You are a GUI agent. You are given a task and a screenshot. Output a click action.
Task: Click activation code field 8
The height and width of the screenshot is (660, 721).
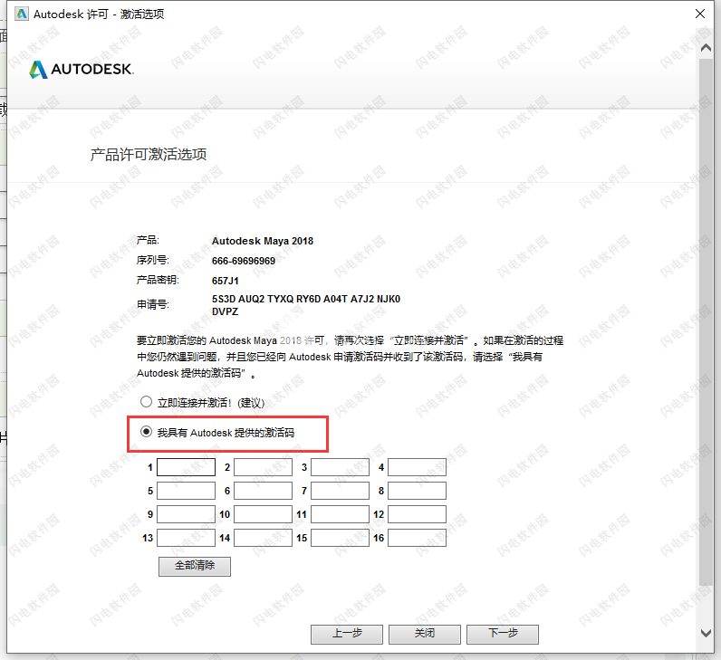click(x=417, y=491)
